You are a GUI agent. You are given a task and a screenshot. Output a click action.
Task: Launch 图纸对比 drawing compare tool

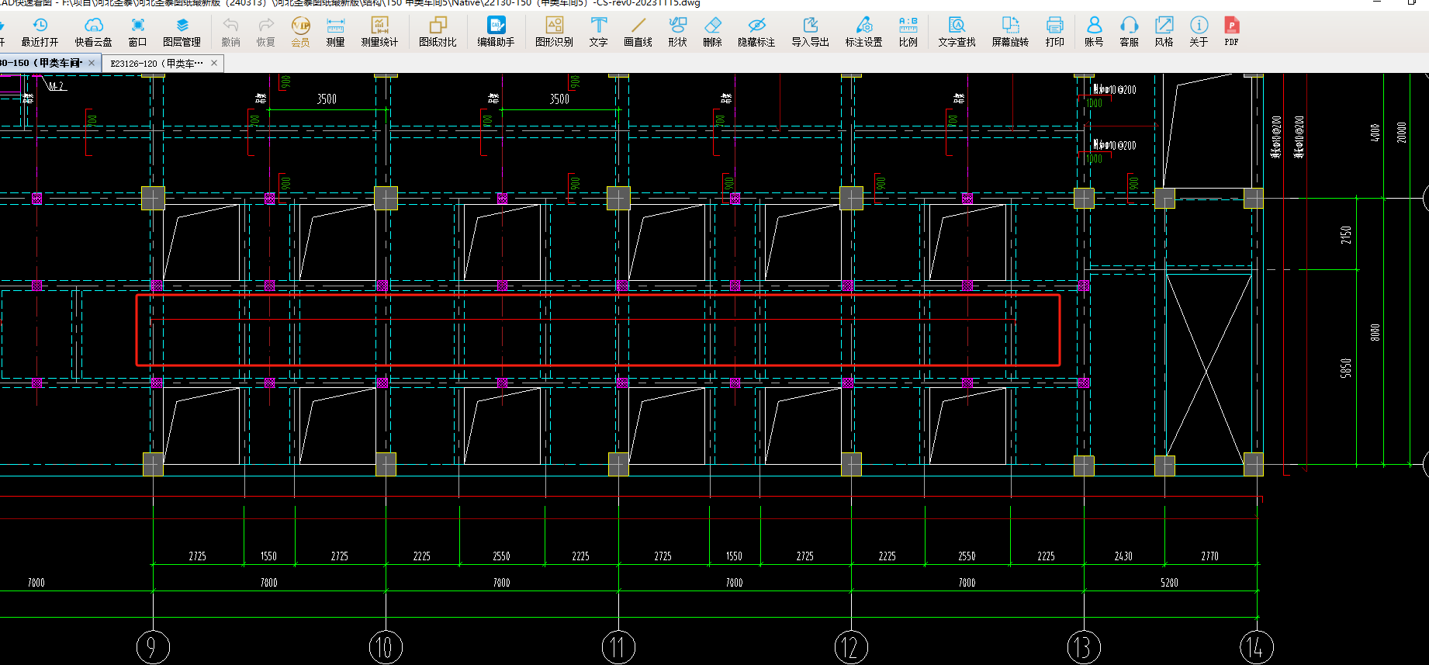(x=438, y=32)
